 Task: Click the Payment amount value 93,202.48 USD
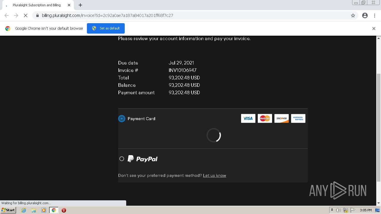point(184,92)
